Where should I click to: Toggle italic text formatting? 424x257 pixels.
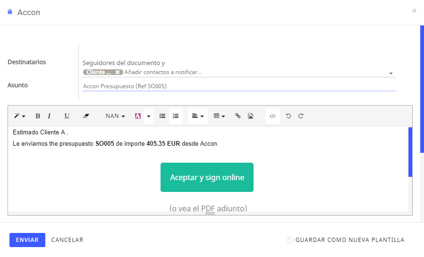click(x=49, y=116)
